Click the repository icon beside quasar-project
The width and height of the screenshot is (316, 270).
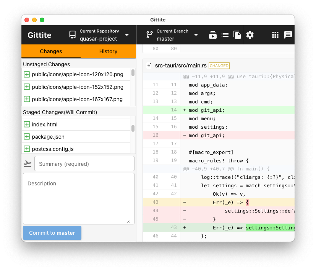coord(73,35)
